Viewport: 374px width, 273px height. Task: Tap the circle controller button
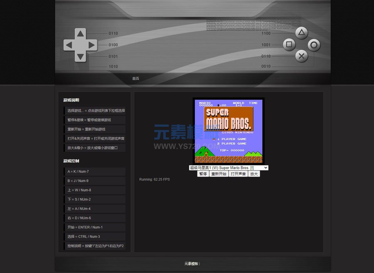point(314,45)
